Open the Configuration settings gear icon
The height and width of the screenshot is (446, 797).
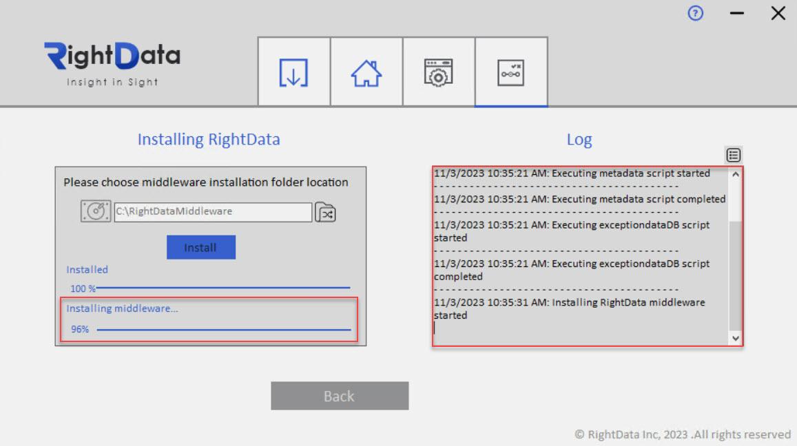click(439, 72)
